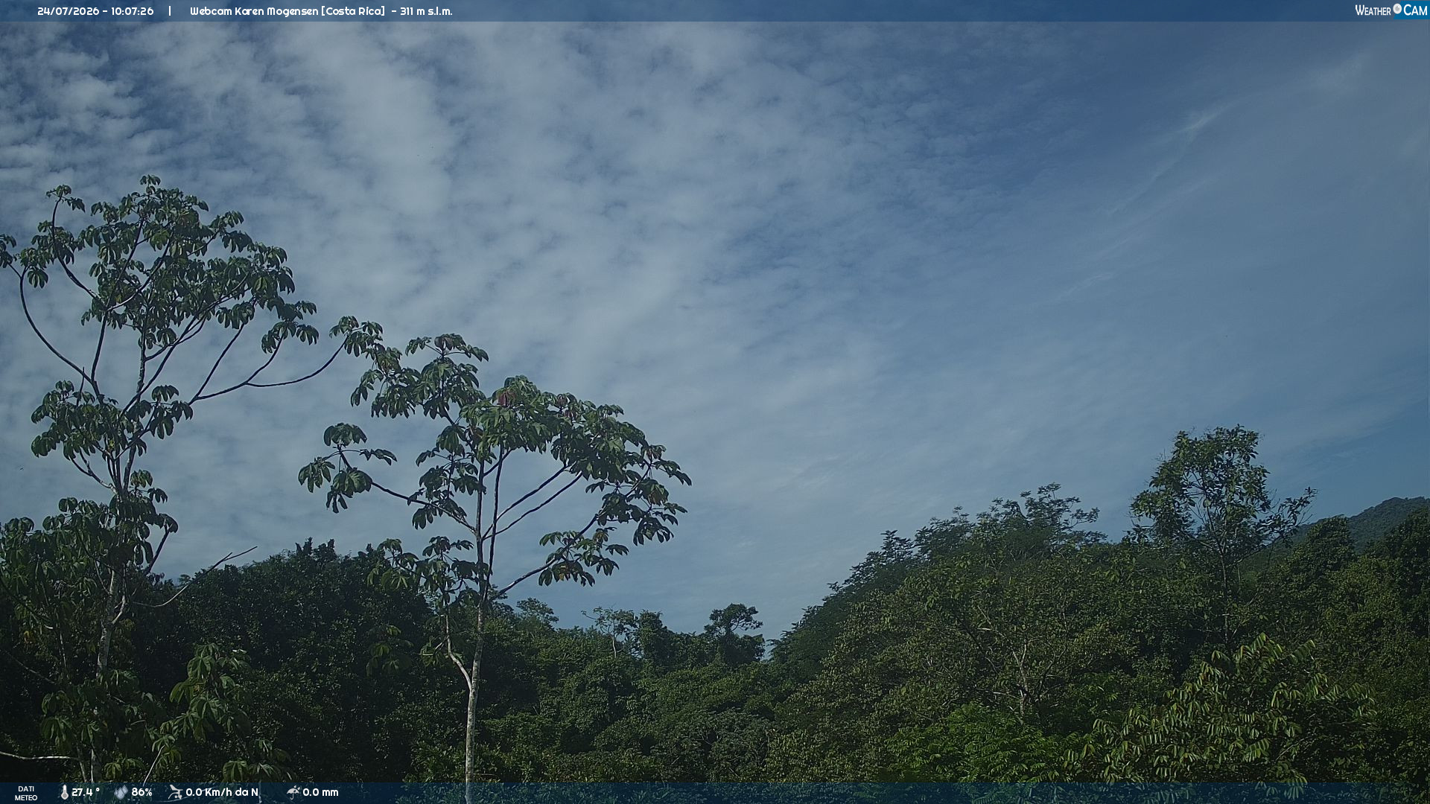Click the rainfall icon

click(x=293, y=793)
